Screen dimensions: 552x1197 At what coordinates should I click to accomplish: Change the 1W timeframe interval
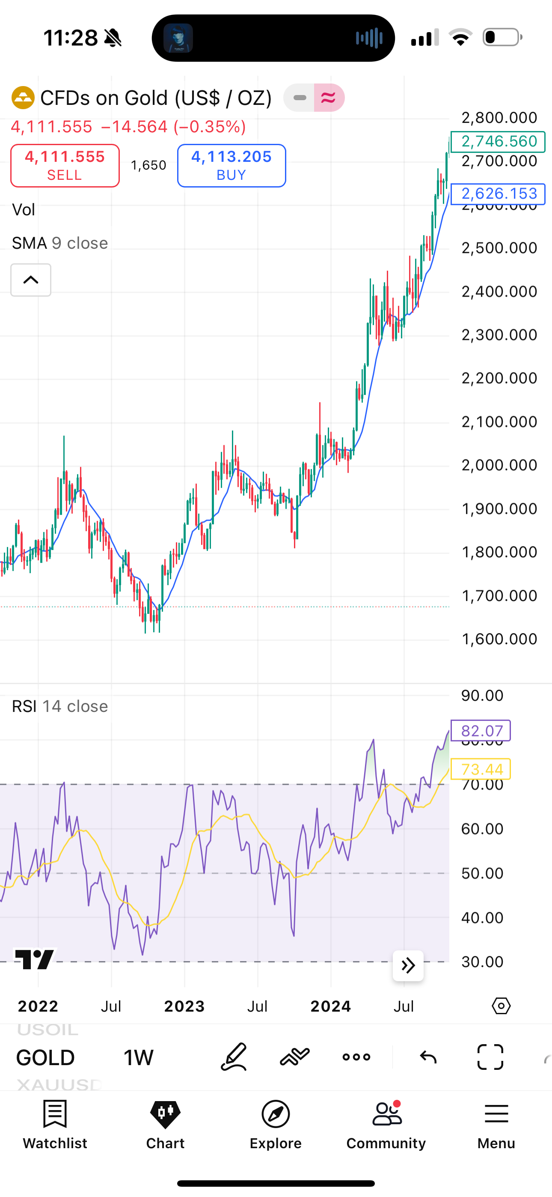point(139,1057)
